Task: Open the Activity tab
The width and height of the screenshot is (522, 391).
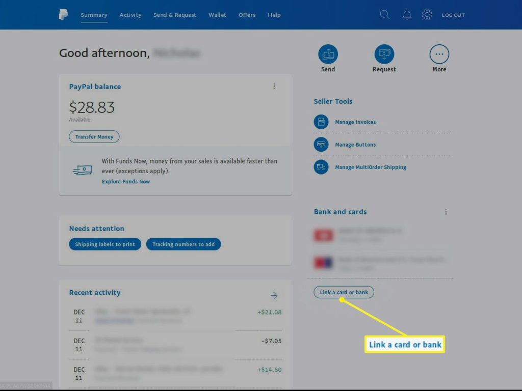Action: coord(130,15)
